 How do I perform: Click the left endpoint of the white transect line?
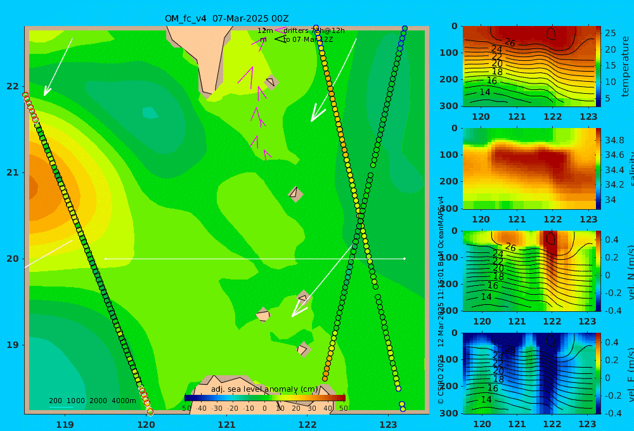click(x=105, y=259)
